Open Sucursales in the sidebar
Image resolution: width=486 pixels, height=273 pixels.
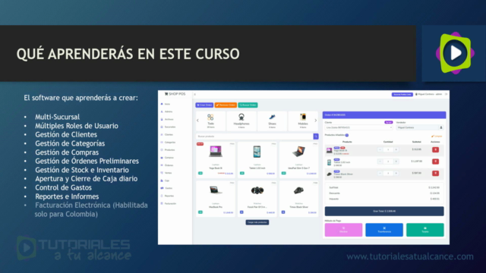pyautogui.click(x=169, y=127)
